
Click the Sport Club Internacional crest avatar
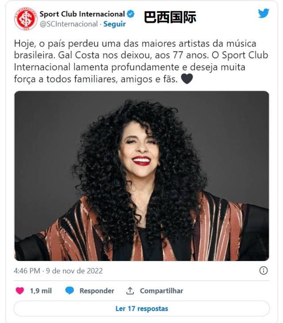tap(26, 19)
